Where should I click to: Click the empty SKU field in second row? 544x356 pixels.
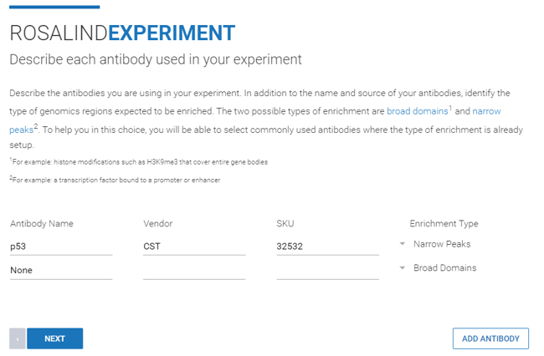coord(327,271)
